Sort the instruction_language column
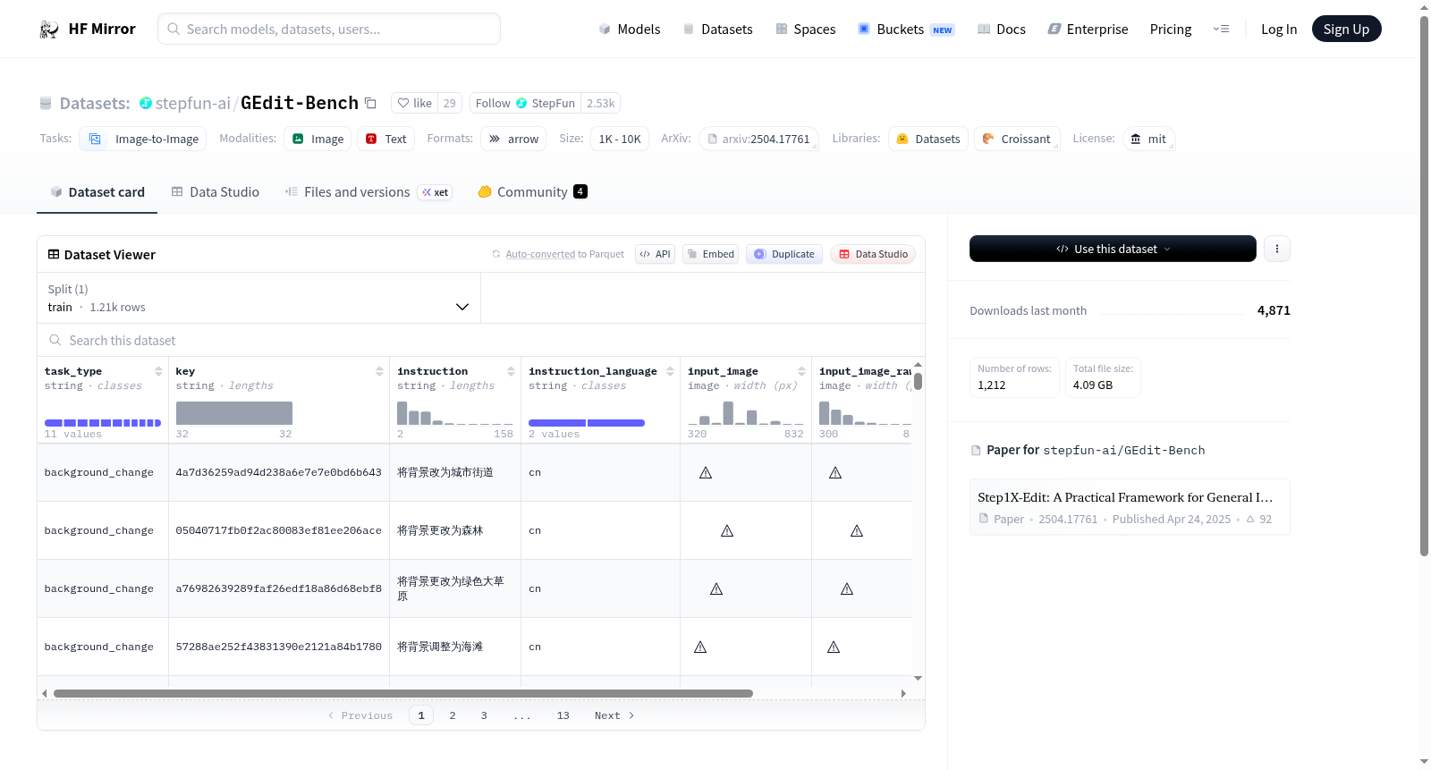The height and width of the screenshot is (770, 1431). pos(670,371)
